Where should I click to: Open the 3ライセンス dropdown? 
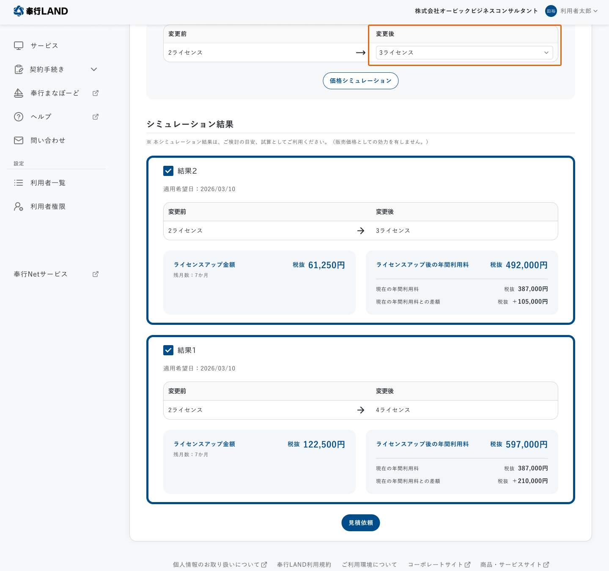pyautogui.click(x=464, y=52)
